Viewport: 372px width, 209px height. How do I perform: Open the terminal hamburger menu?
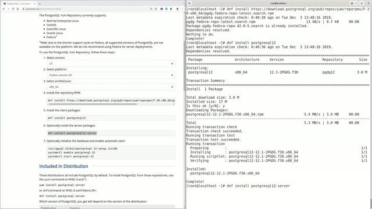(x=362, y=3)
